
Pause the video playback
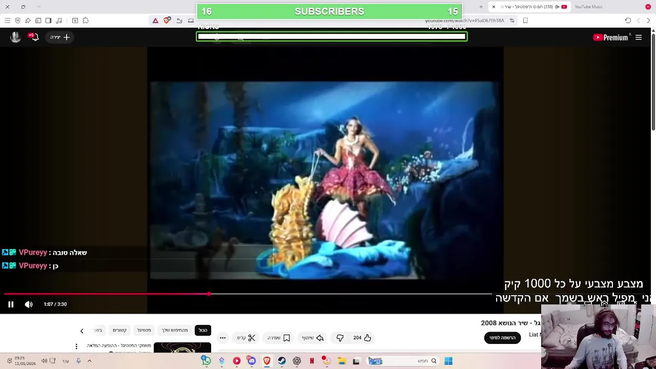pyautogui.click(x=10, y=304)
